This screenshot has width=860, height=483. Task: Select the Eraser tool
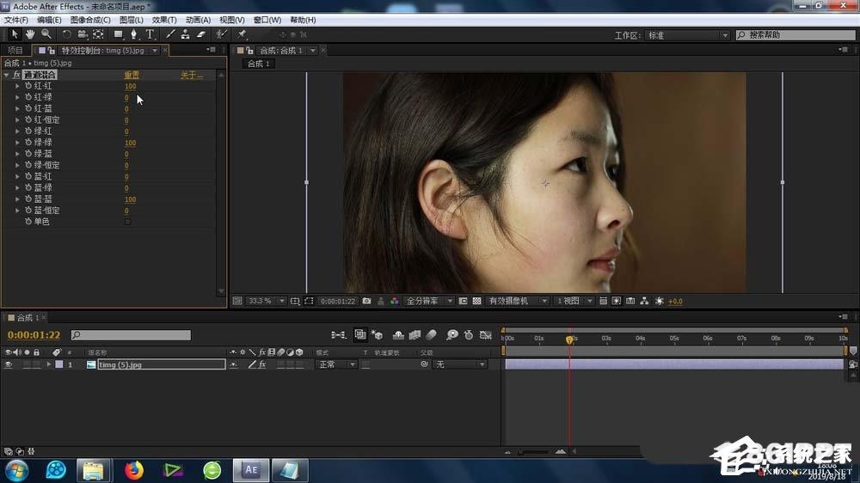200,34
